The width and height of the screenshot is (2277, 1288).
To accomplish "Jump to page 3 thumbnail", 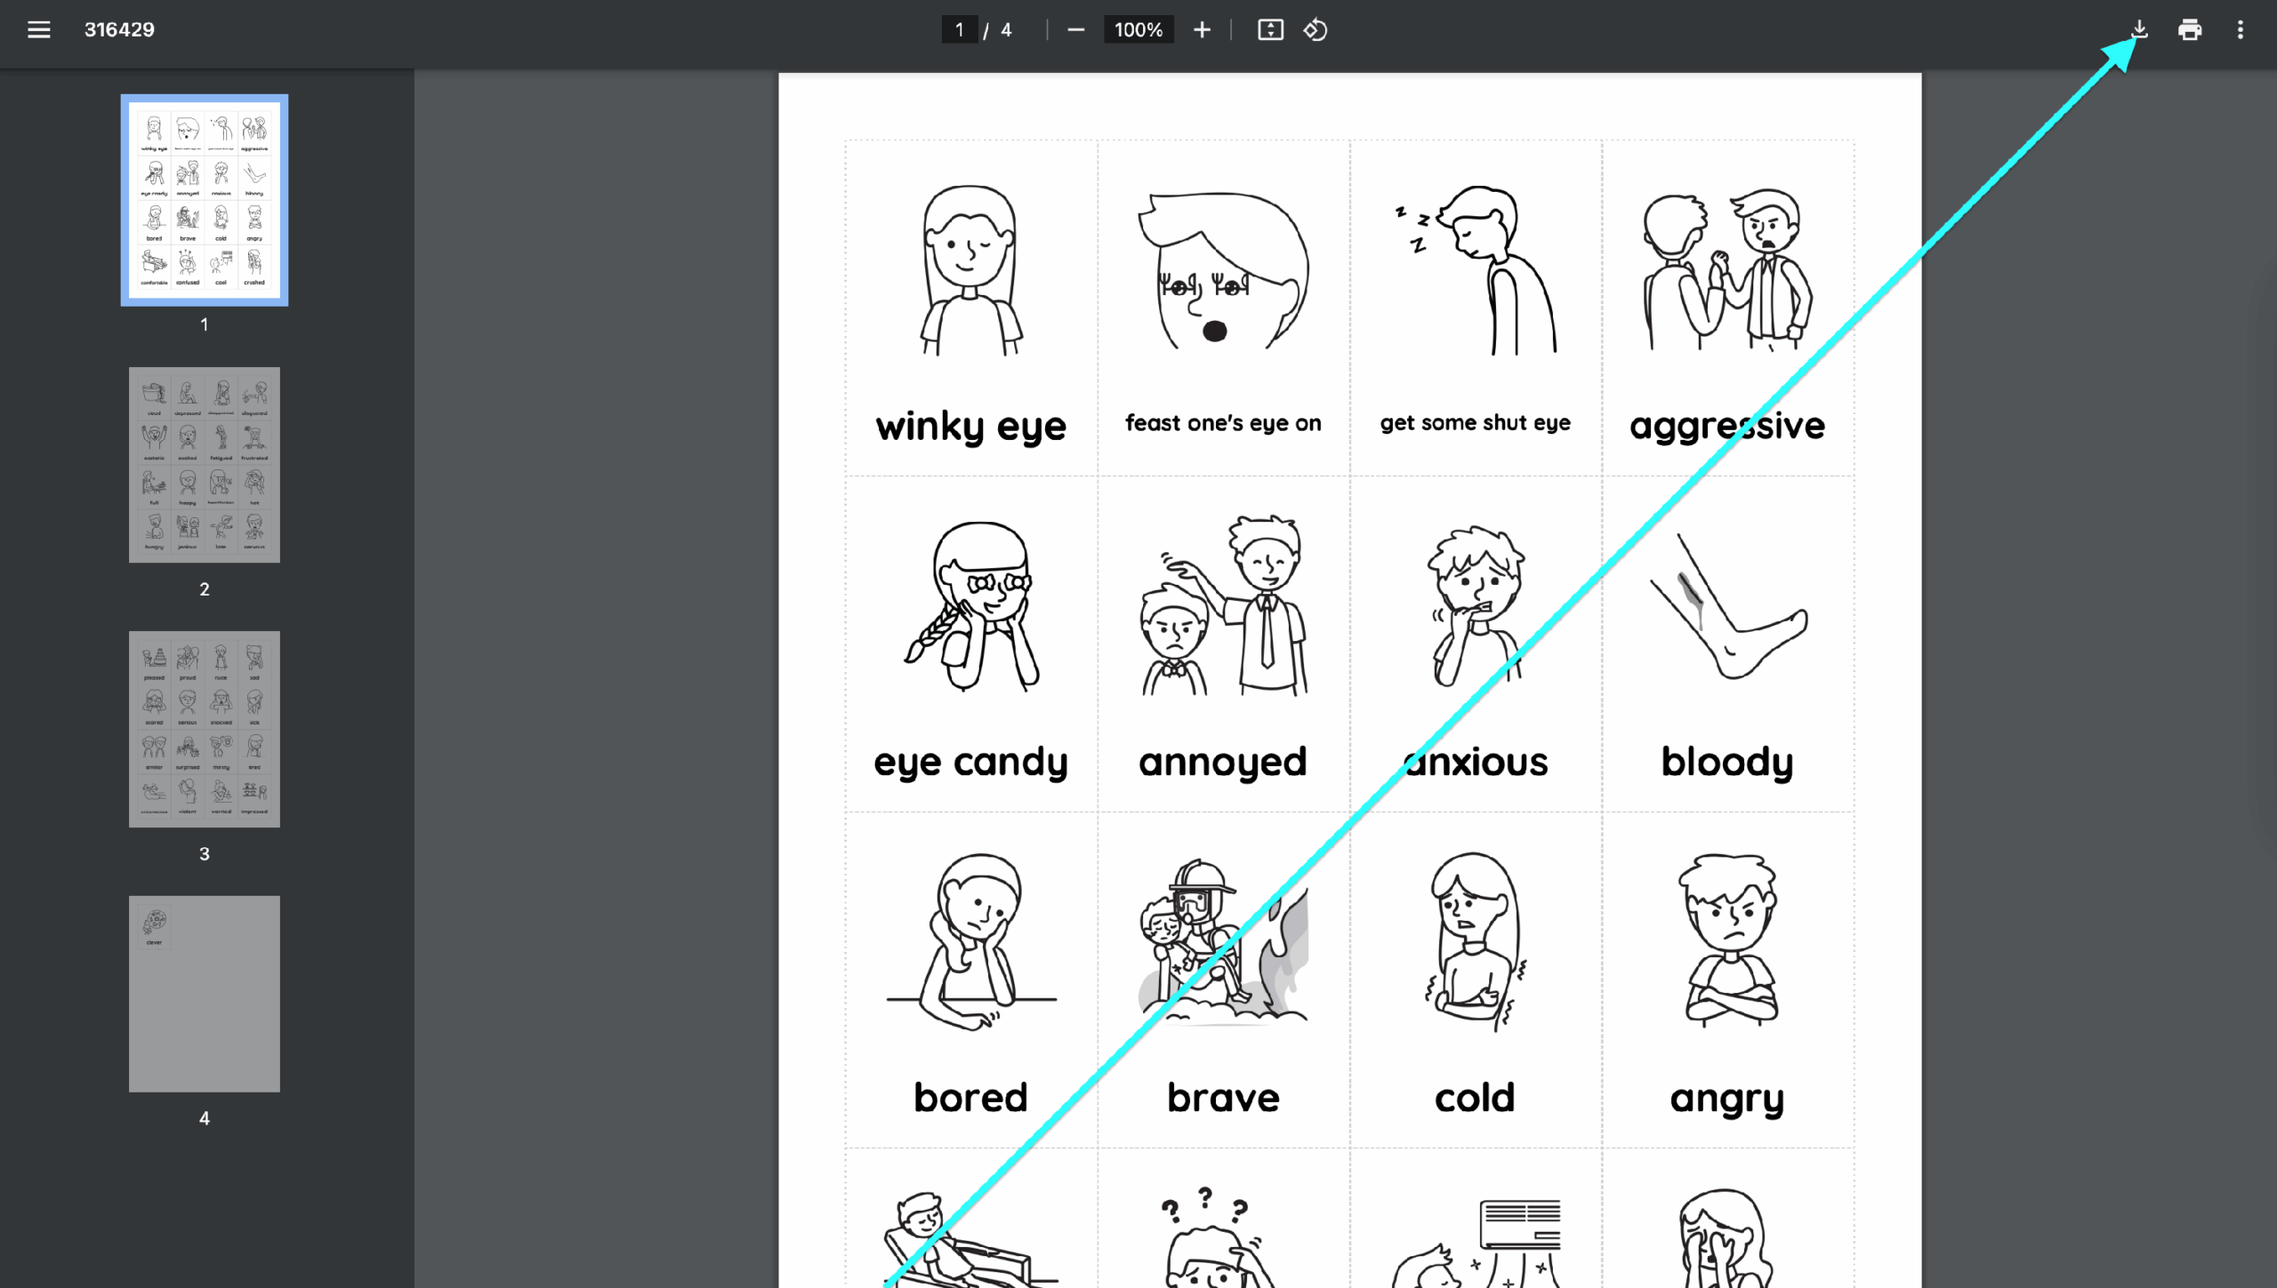I will pos(205,729).
